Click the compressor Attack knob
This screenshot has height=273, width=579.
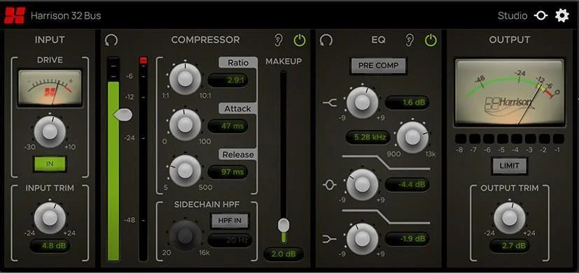[x=186, y=124]
